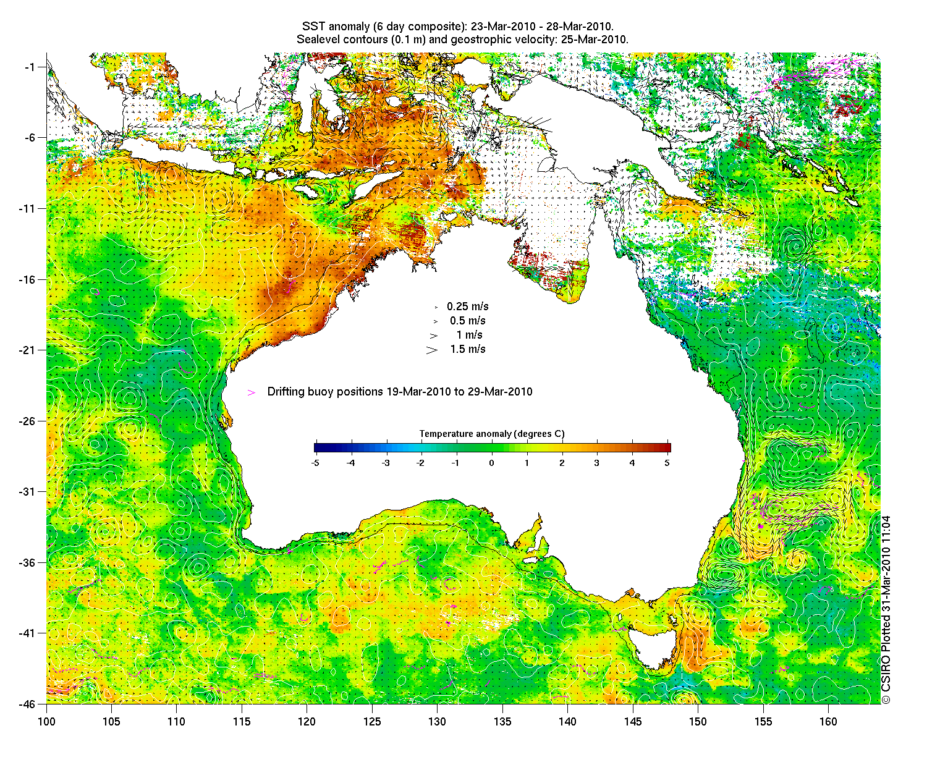Click the green zero-point of the colorbar

point(493,448)
